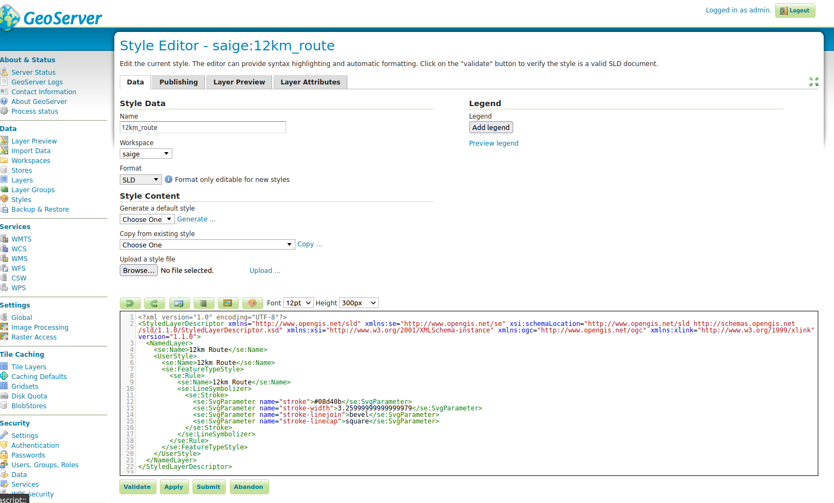834x503 pixels.
Task: Click the About GeoServer globe icon
Action: pos(4,101)
